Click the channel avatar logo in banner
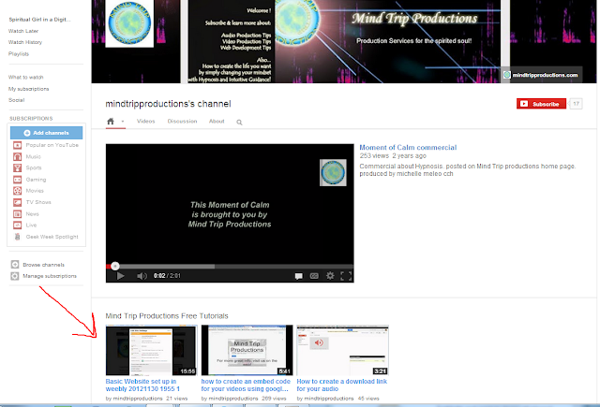 click(x=129, y=23)
